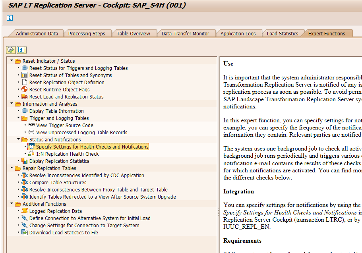Image resolution: width=362 pixels, height=253 pixels.
Task: Choose Download Load Statistics to File
Action: 64,233
